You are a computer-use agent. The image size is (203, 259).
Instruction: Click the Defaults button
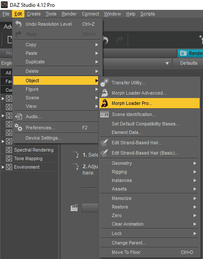coord(188,63)
